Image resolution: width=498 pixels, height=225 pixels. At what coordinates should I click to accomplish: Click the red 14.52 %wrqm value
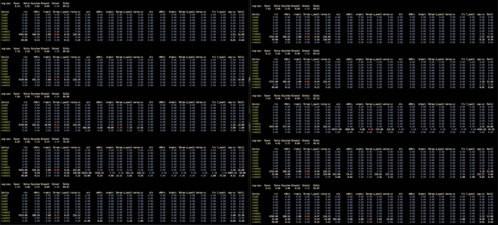click(119, 176)
